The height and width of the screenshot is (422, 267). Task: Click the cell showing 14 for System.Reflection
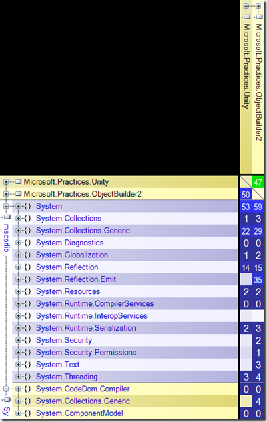(x=246, y=267)
